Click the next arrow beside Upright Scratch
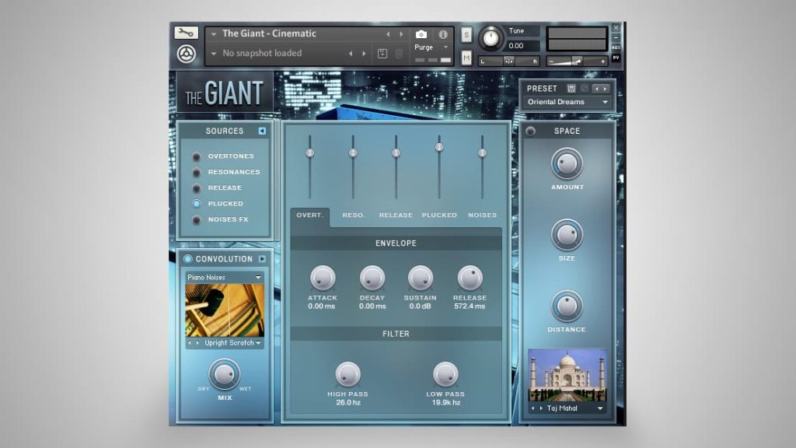796x448 pixels. (x=196, y=342)
